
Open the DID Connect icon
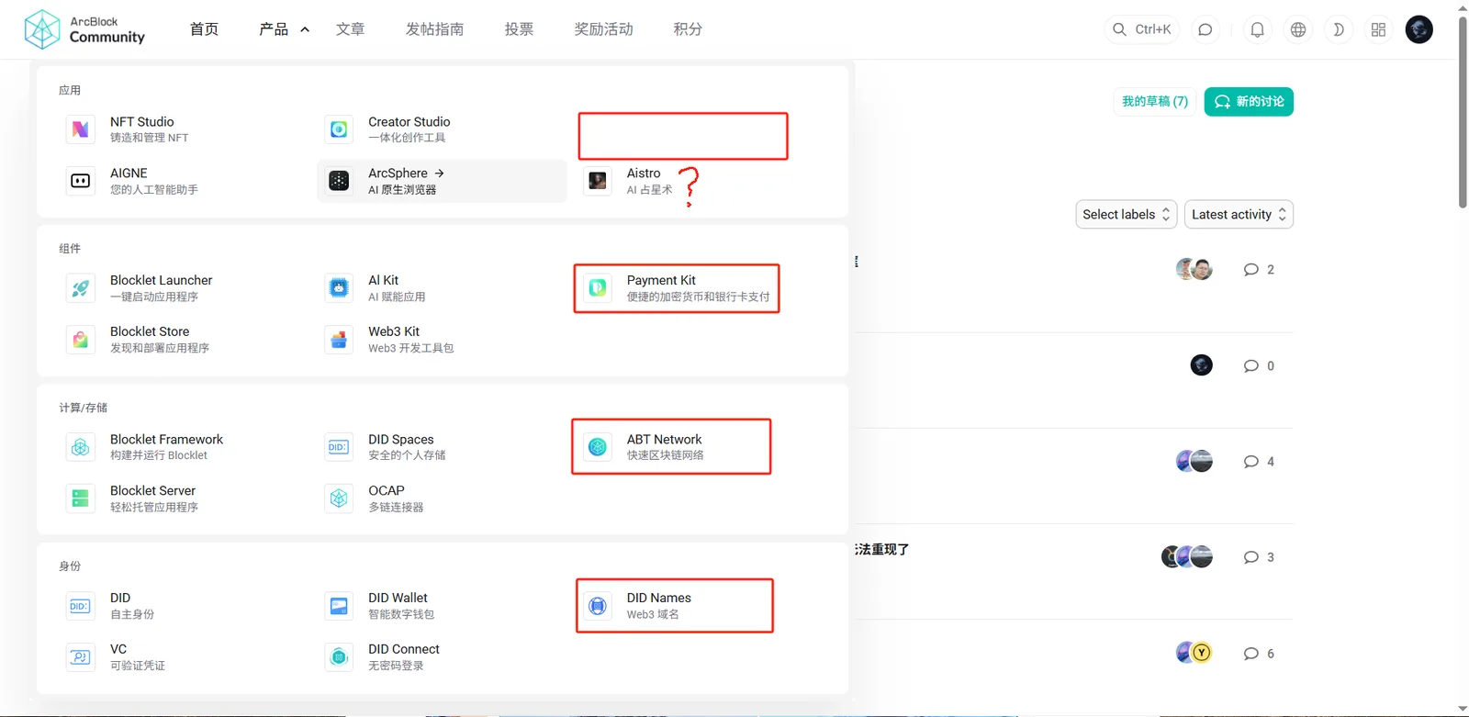[339, 657]
